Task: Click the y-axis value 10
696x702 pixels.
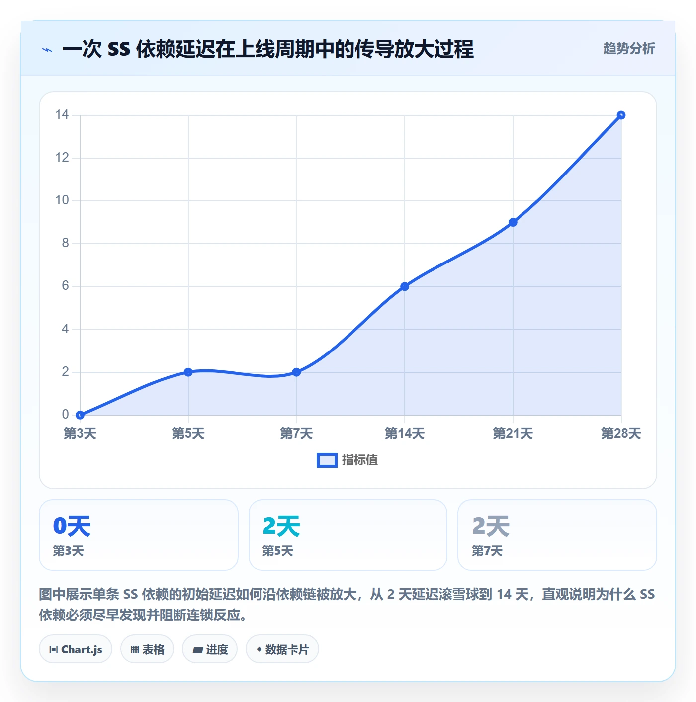Action: tap(62, 200)
